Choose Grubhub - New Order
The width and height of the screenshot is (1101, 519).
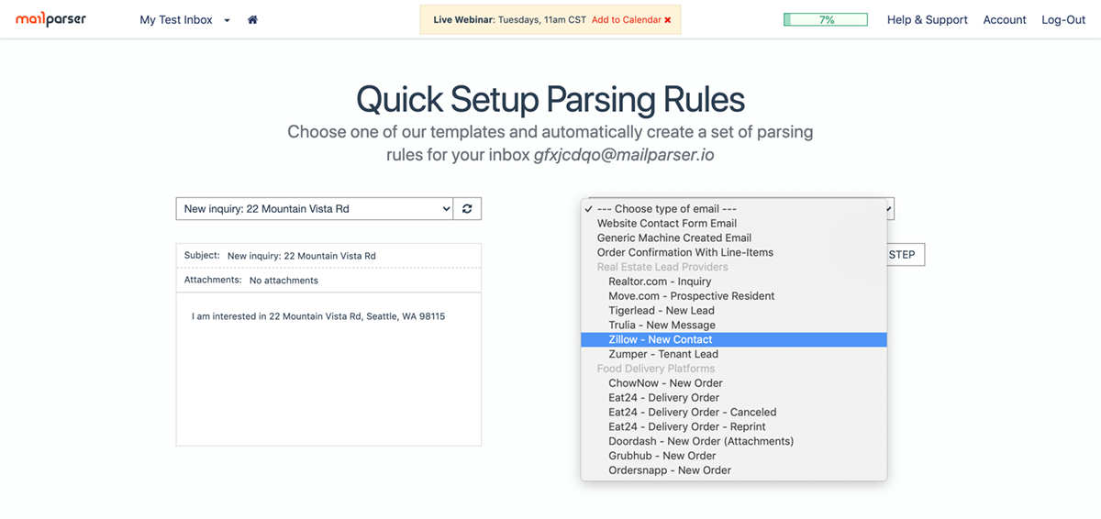pos(734,456)
